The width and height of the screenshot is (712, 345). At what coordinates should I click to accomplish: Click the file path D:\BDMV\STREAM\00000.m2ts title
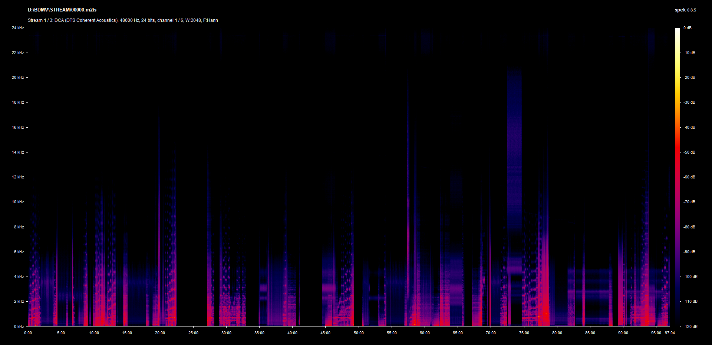coord(62,10)
